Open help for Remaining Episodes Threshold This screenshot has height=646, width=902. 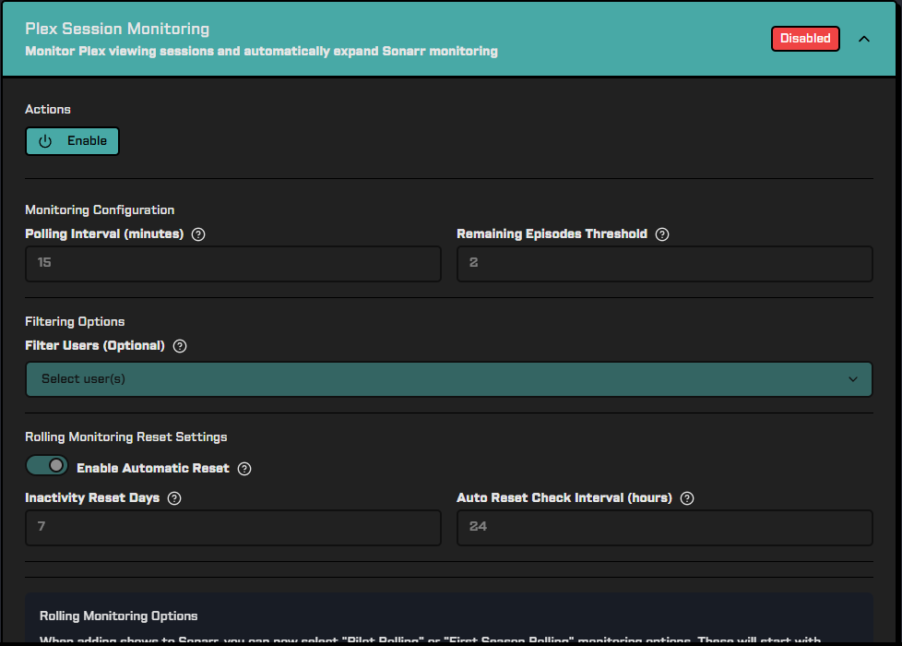[x=662, y=234]
